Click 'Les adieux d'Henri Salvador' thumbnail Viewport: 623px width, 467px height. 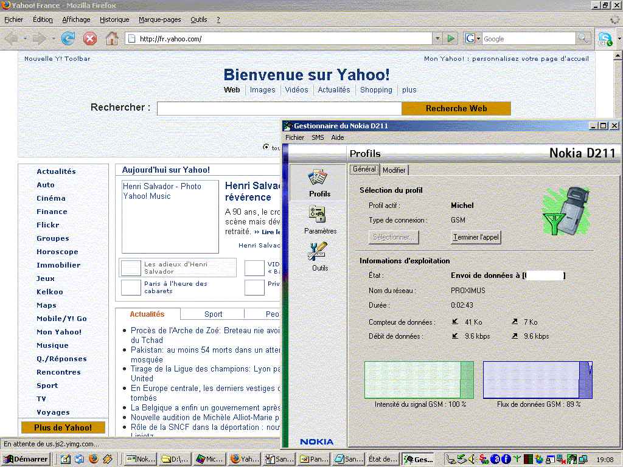click(131, 268)
